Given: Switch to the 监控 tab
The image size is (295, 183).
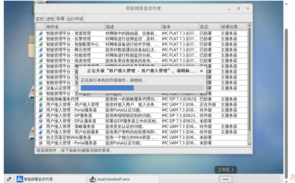Looking at the screenshot, I should tap(40, 19).
